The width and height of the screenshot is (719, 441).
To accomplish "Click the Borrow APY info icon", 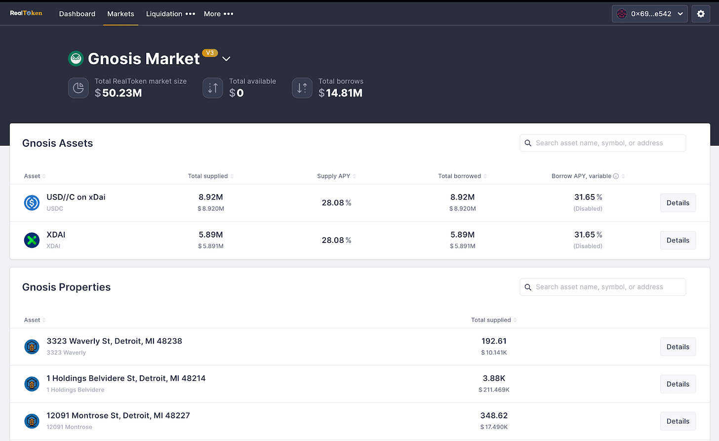I will click(x=616, y=176).
